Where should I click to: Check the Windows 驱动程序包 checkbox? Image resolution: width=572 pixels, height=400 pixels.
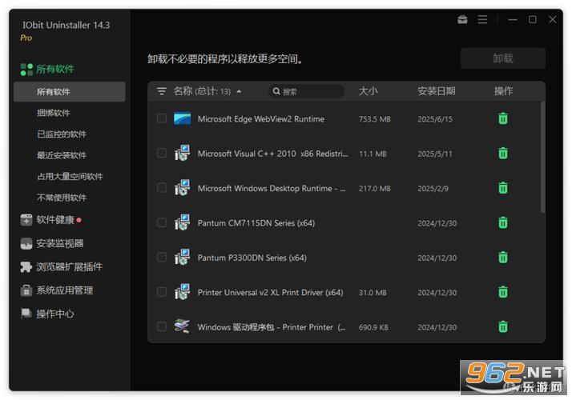click(x=162, y=326)
